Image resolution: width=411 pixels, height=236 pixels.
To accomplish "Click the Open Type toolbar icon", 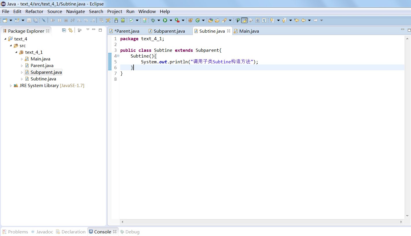I will [210, 20].
